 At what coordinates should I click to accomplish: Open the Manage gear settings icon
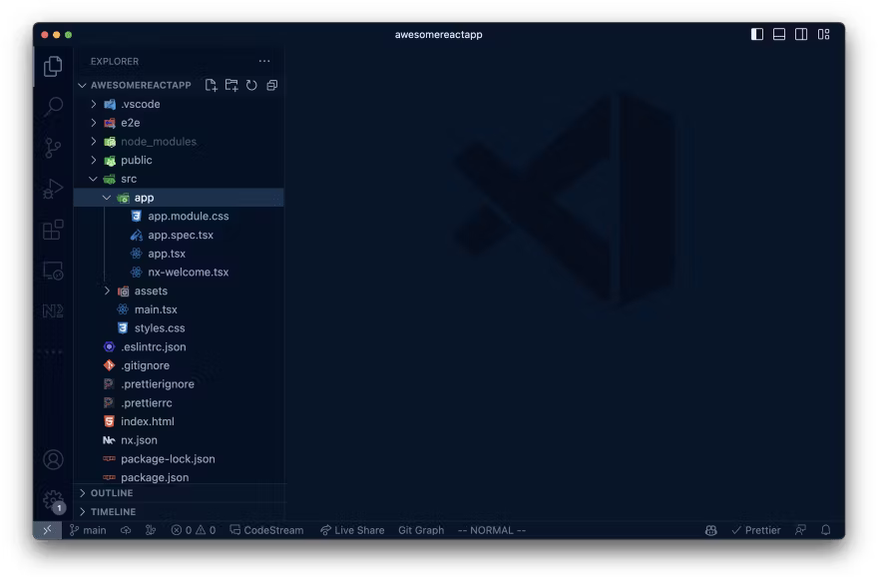coord(53,499)
